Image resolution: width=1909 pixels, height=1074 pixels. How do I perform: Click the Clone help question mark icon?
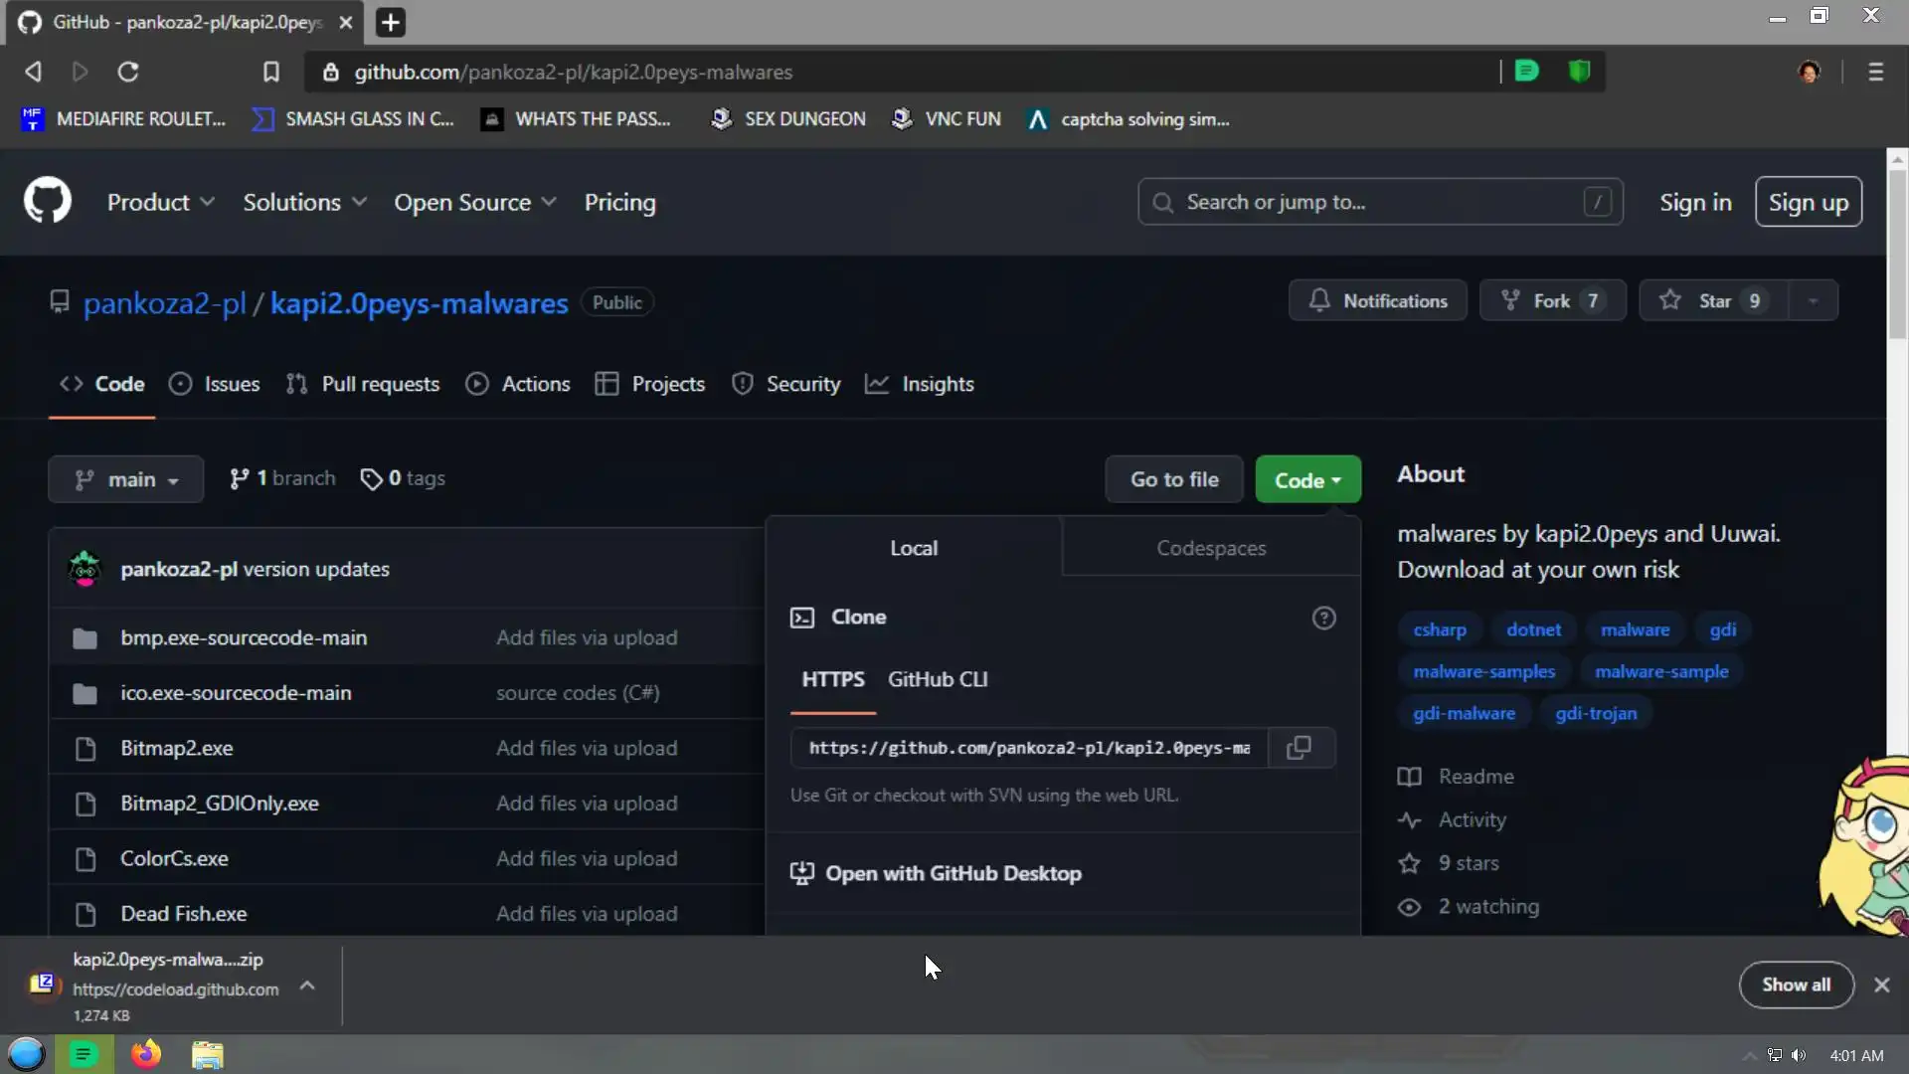pyautogui.click(x=1323, y=618)
